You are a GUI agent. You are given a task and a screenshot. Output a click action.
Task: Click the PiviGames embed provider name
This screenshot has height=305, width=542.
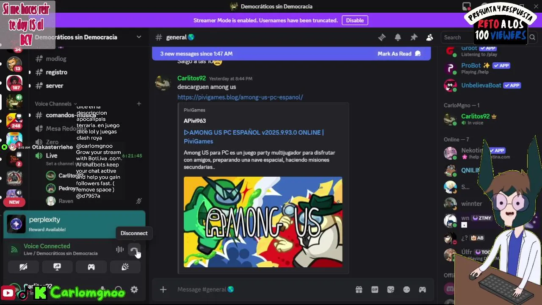coord(194,110)
